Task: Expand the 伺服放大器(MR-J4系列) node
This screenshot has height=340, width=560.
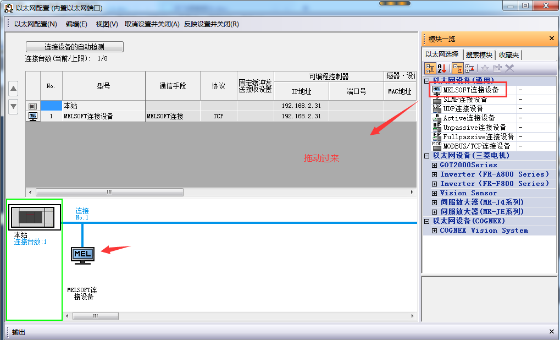Action: pos(434,202)
